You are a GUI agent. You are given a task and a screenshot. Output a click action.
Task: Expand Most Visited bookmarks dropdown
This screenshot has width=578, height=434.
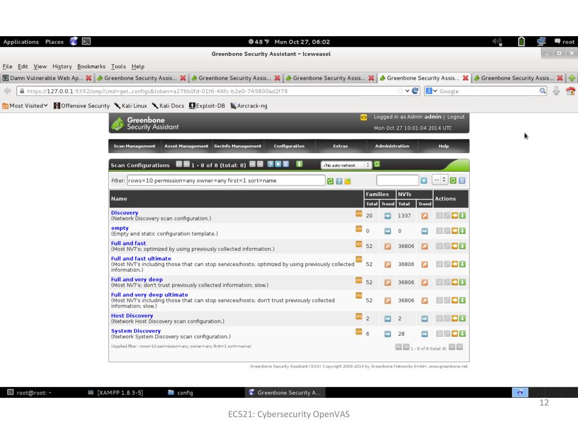point(25,106)
